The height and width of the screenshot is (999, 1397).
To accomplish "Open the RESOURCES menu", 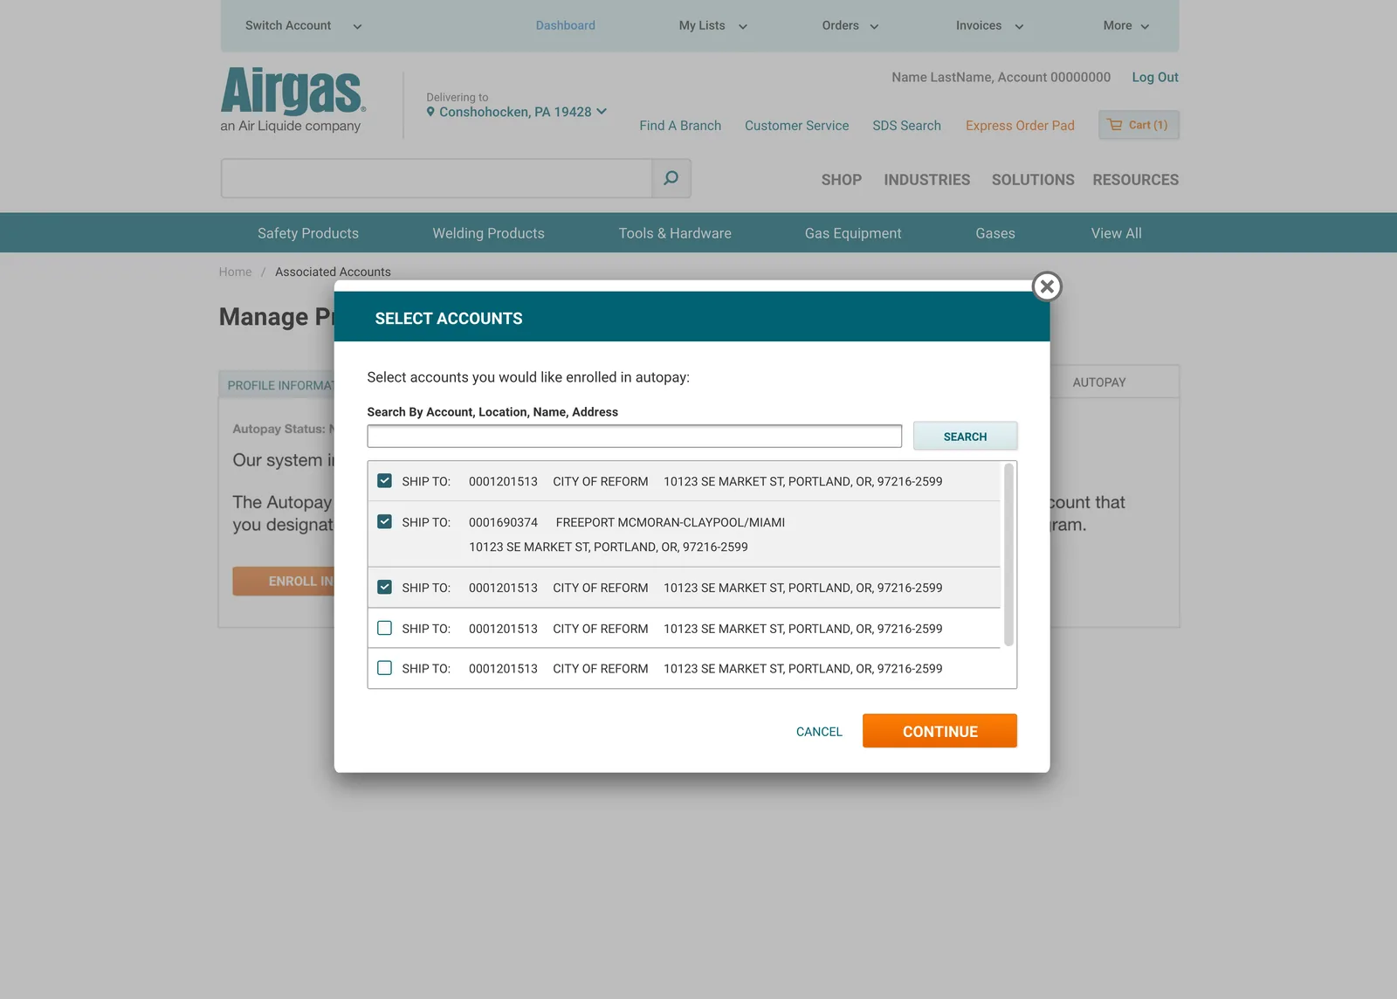I will pos(1135,180).
